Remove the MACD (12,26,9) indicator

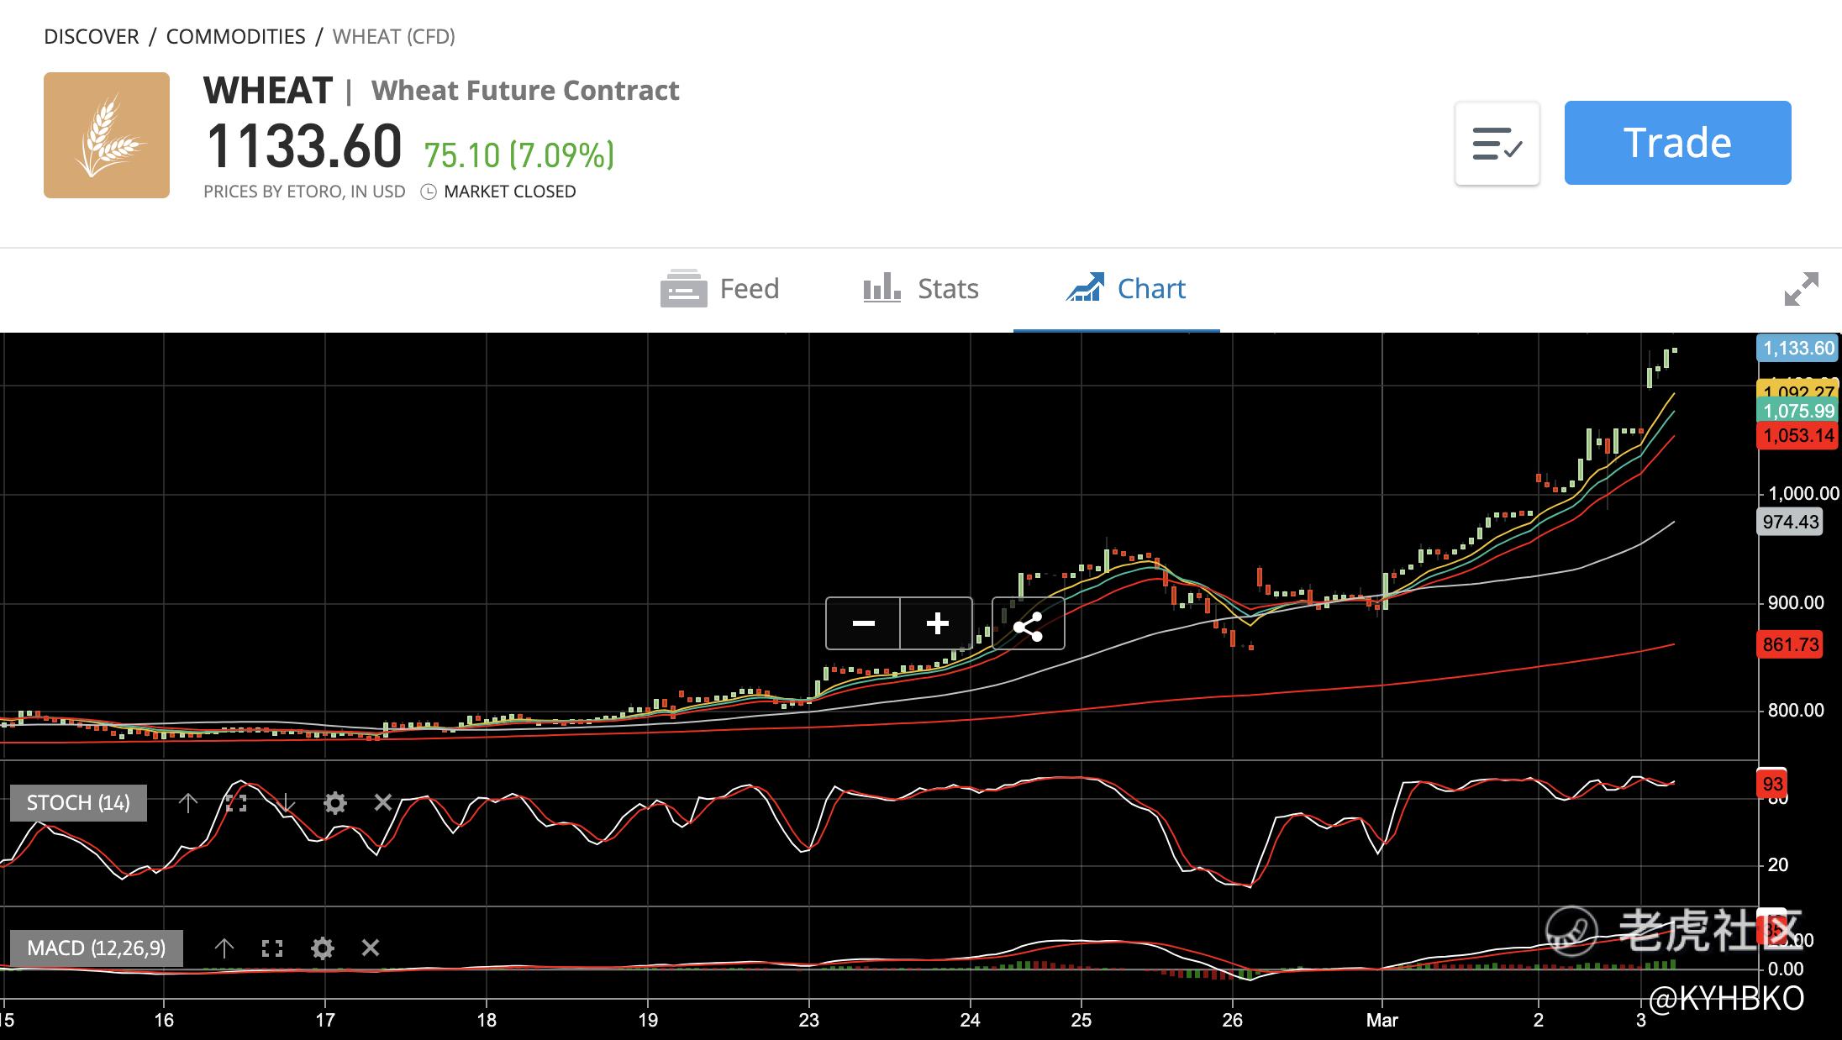tap(371, 948)
